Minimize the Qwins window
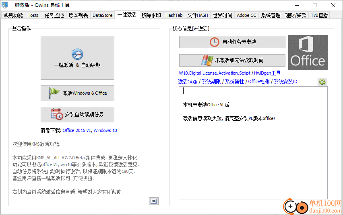This screenshot has height=215, width=343. pyautogui.click(x=297, y=5)
